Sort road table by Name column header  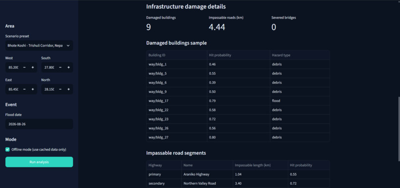coord(207,165)
